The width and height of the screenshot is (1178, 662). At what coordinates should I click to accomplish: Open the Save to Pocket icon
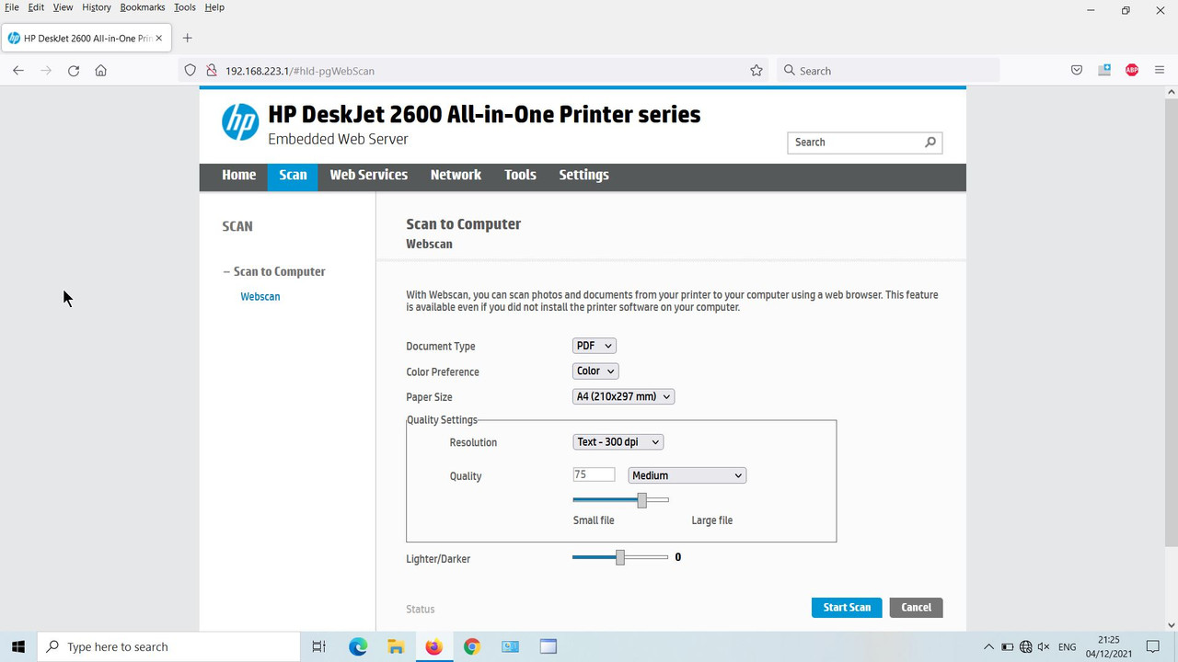pos(1077,71)
